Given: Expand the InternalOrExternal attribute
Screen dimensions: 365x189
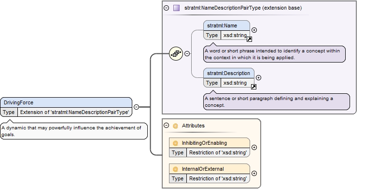Looking at the screenshot, I should pos(254,174).
